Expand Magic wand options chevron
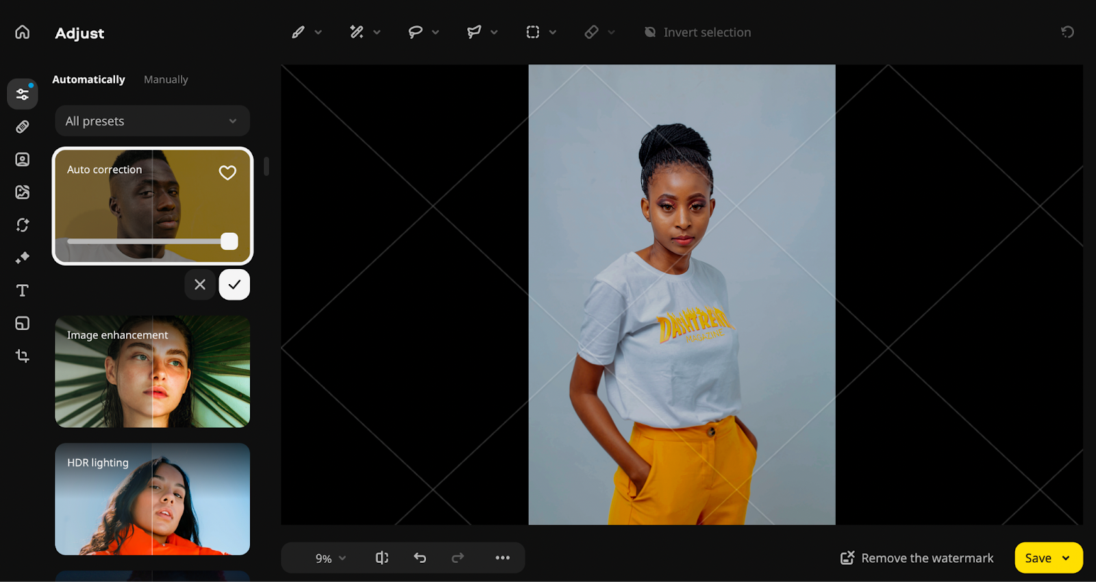The height and width of the screenshot is (582, 1096). (377, 32)
